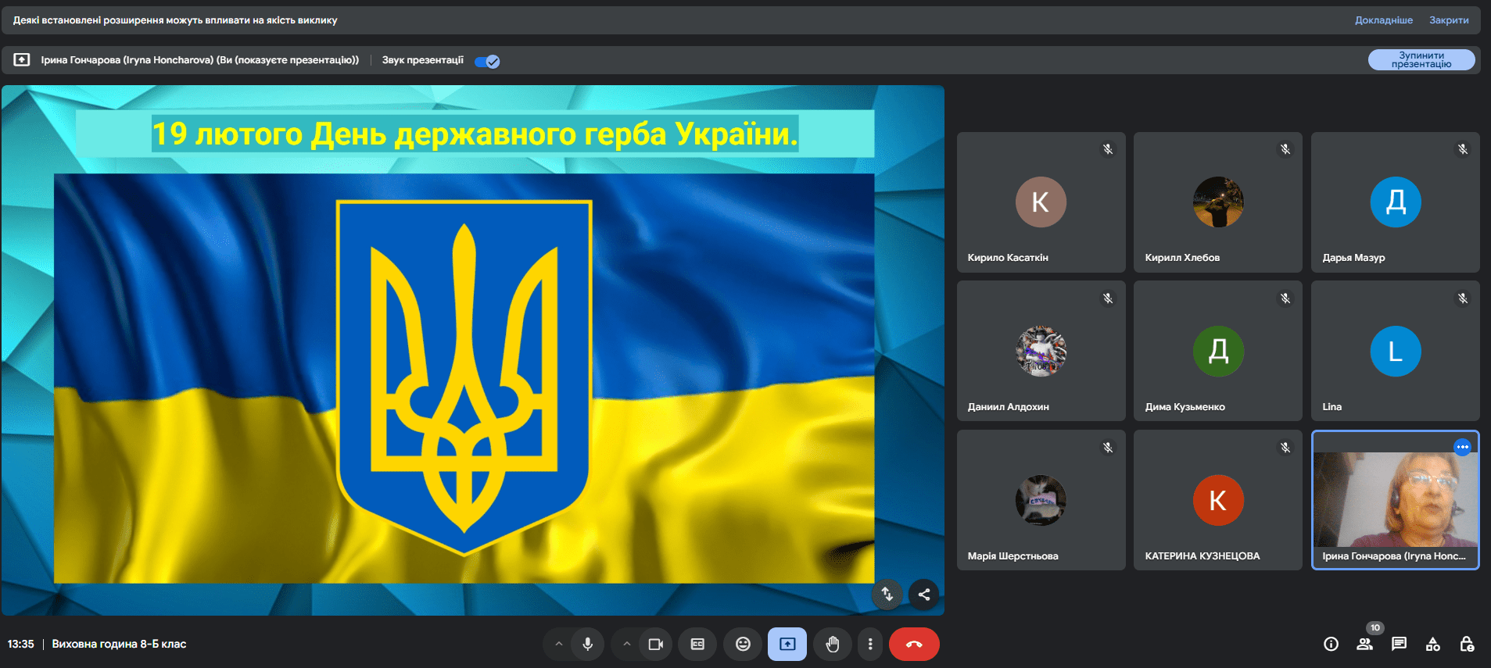Raise hand in the meeting
Screen dimensions: 1491x668
[833, 645]
